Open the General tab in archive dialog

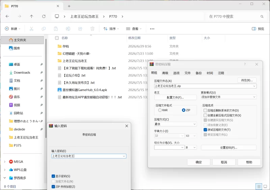[154, 73]
